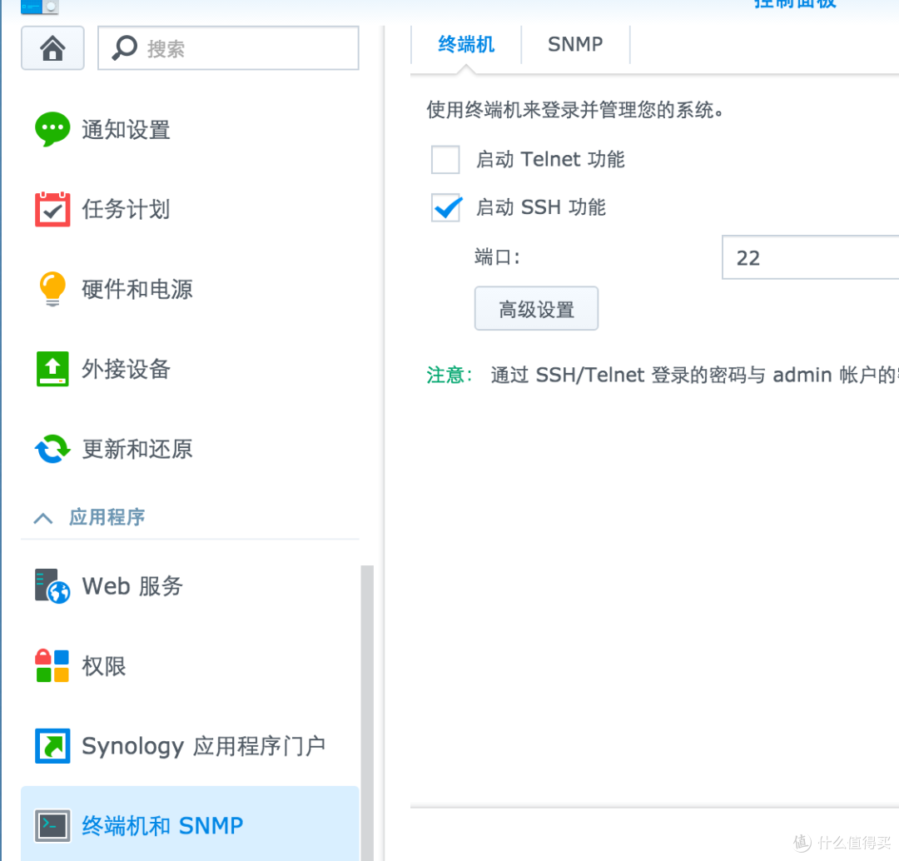This screenshot has height=861, width=899.
Task: Collapse the 应用程序 section chevron
Action: tap(43, 519)
